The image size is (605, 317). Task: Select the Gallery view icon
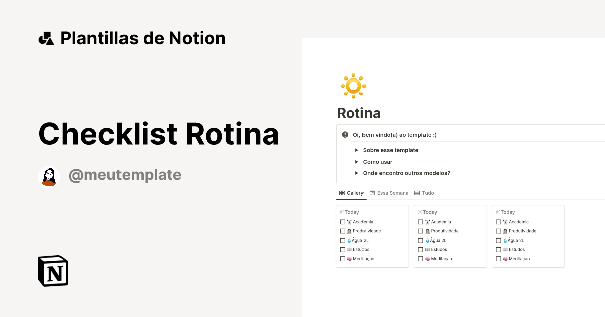[342, 193]
